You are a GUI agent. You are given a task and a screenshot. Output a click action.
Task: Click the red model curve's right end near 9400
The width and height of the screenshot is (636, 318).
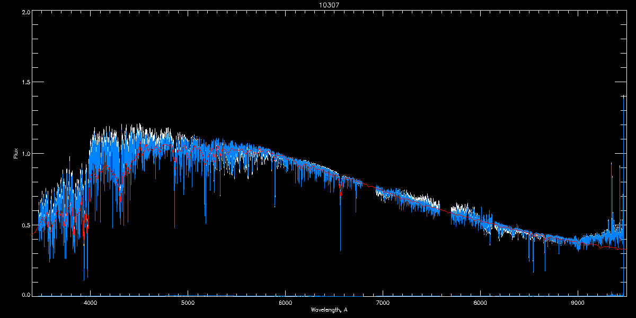point(620,249)
